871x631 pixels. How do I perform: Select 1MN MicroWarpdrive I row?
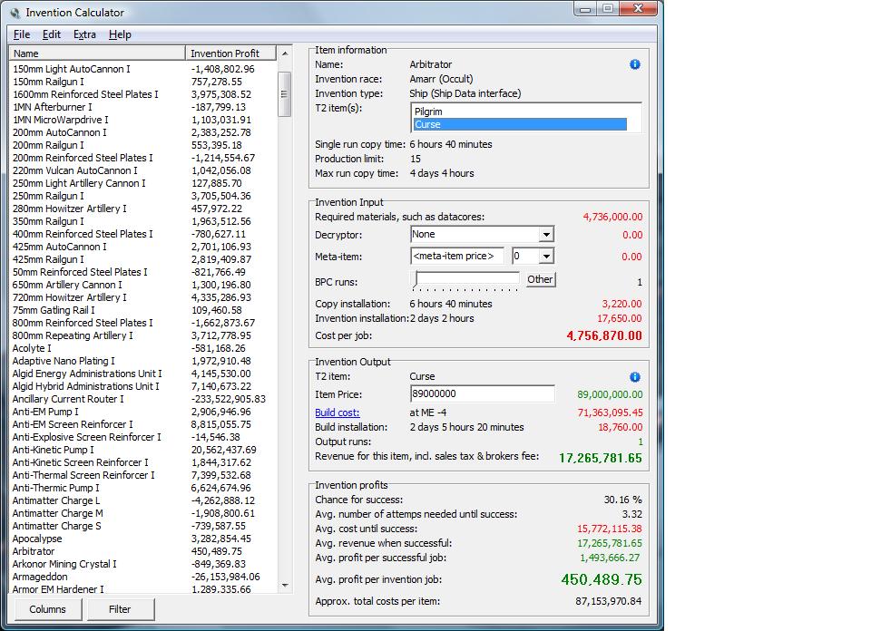tap(143, 120)
